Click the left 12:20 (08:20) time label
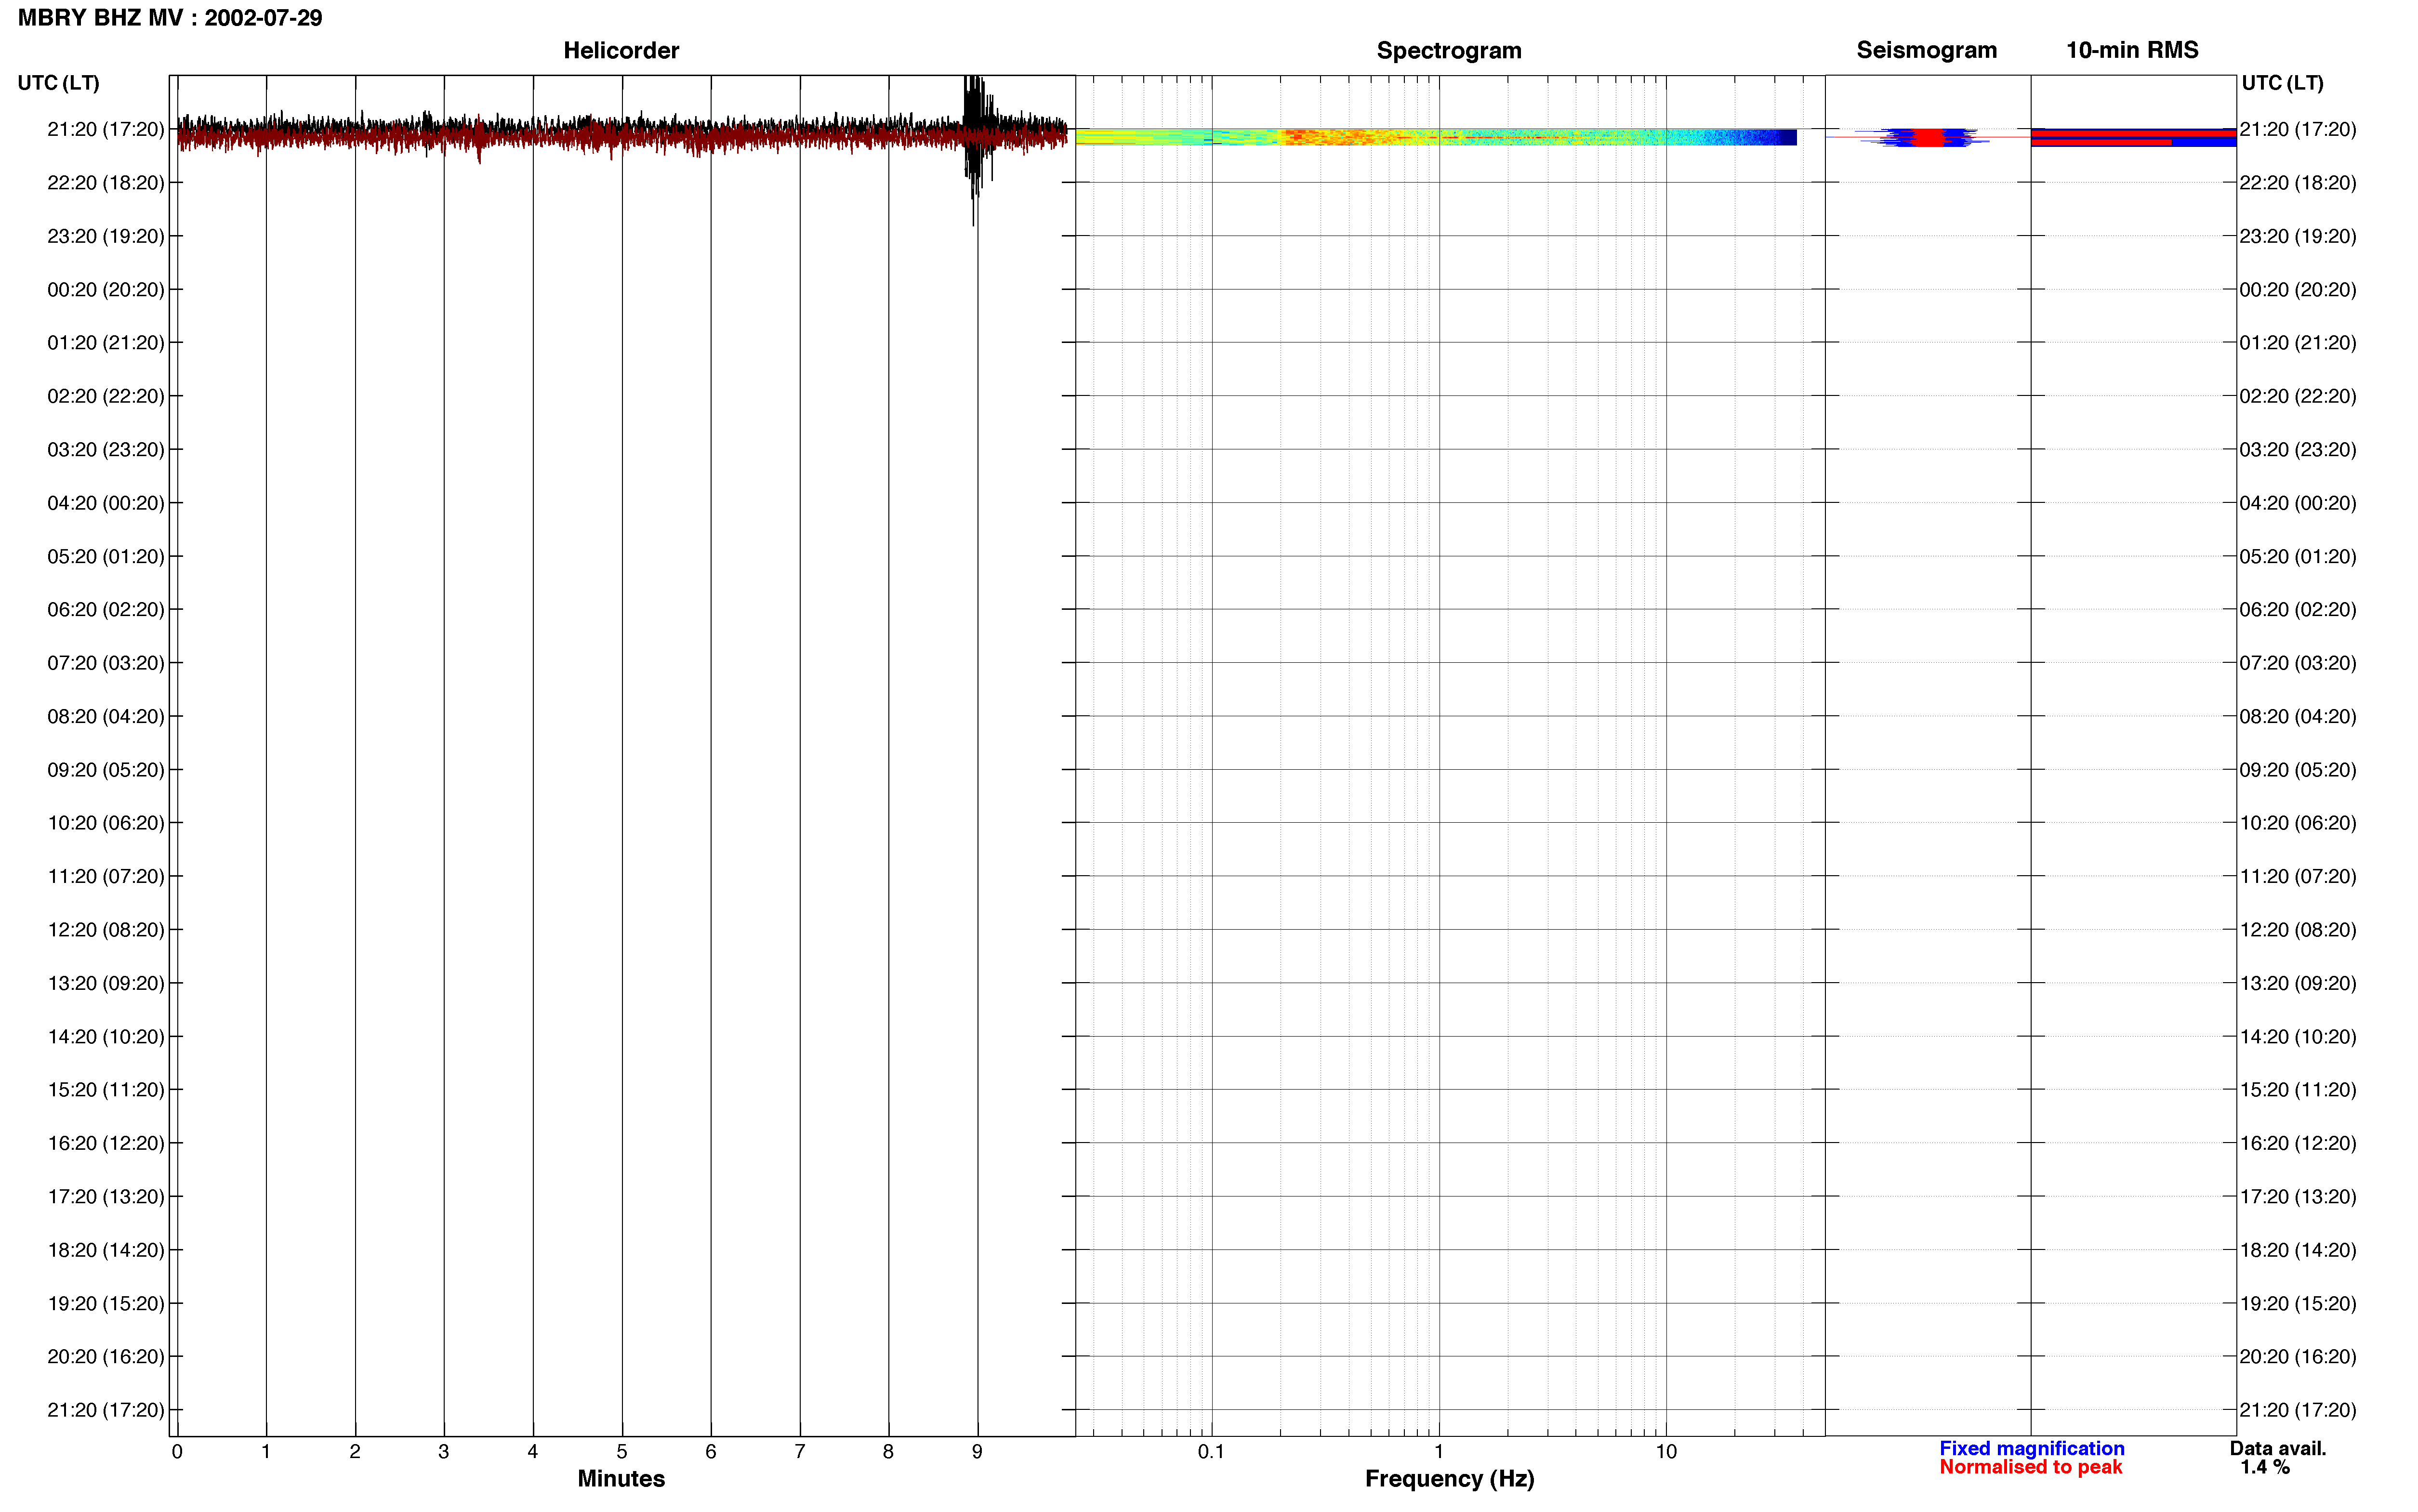The height and width of the screenshot is (1512, 2418). tap(105, 930)
